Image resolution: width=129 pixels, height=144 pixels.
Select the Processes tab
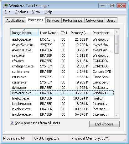point(35,20)
